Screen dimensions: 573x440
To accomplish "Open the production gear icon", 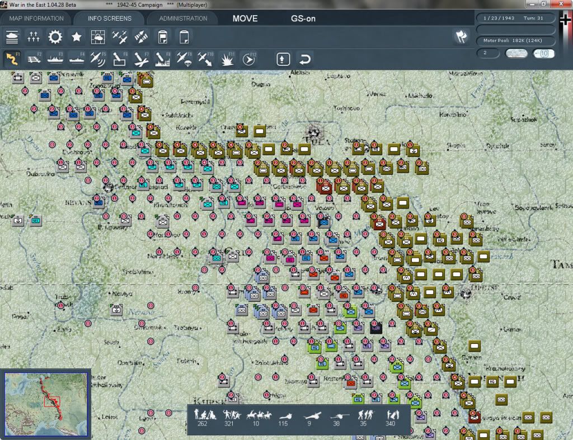I will coord(55,37).
